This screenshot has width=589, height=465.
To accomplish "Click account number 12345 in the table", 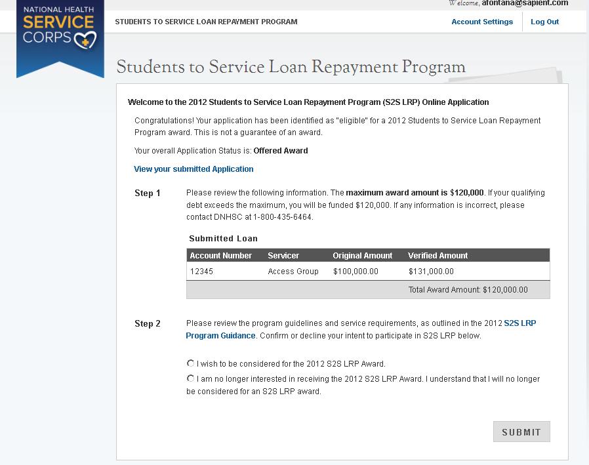I will (201, 272).
